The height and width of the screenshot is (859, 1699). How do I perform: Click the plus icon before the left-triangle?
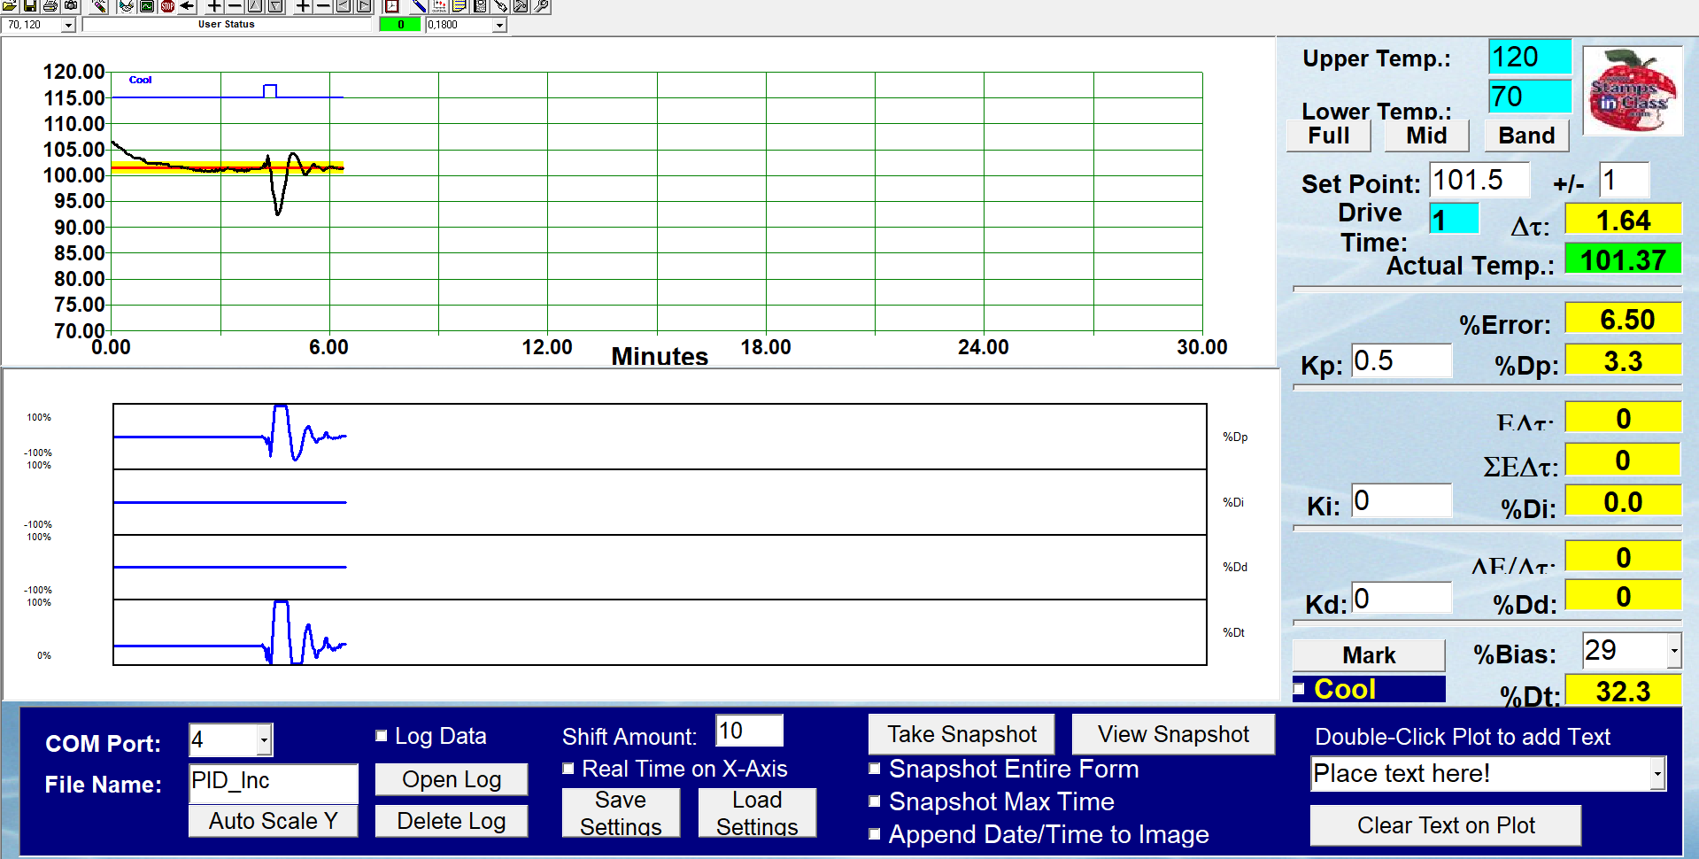303,6
